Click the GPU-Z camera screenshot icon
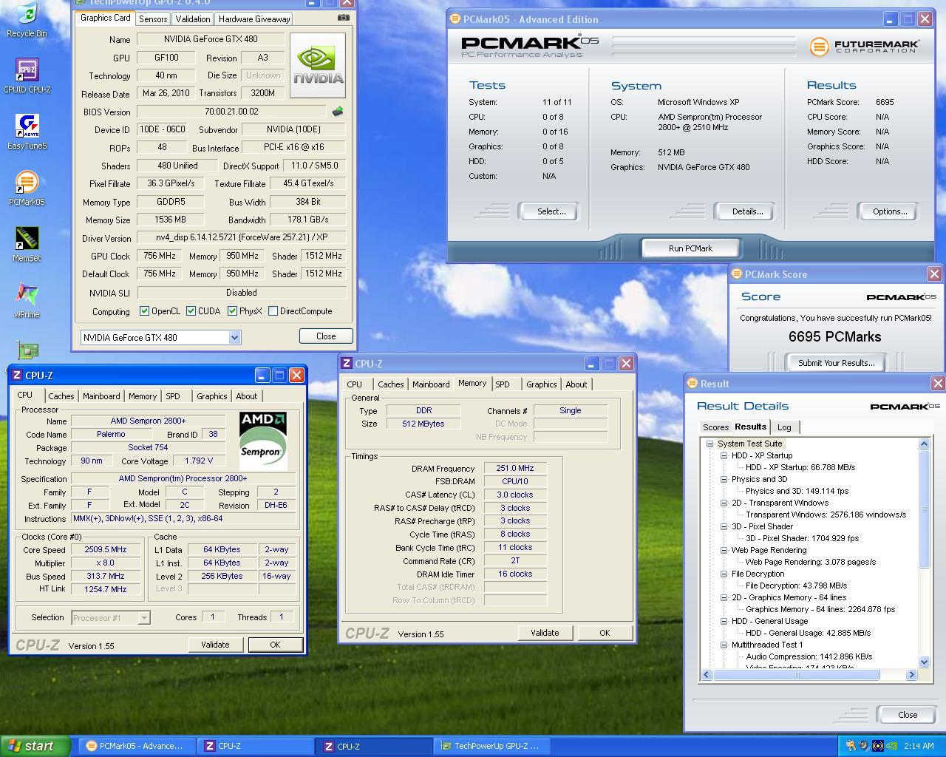This screenshot has width=946, height=757. tap(344, 18)
